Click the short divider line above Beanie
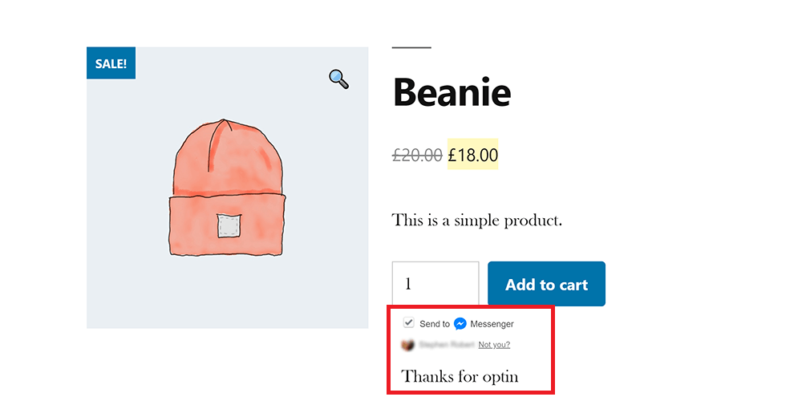802x405 pixels. 411,48
